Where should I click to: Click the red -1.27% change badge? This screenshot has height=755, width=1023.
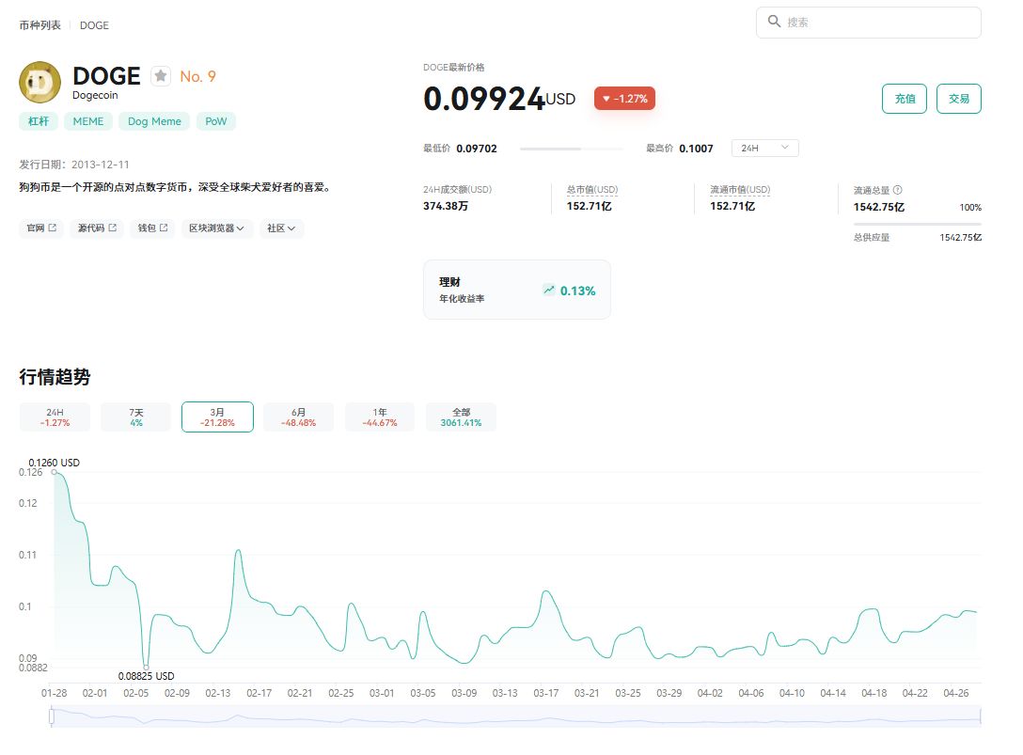pyautogui.click(x=624, y=99)
